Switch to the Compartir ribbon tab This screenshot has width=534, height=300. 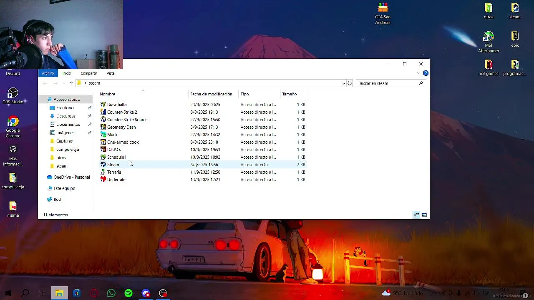pyautogui.click(x=89, y=73)
